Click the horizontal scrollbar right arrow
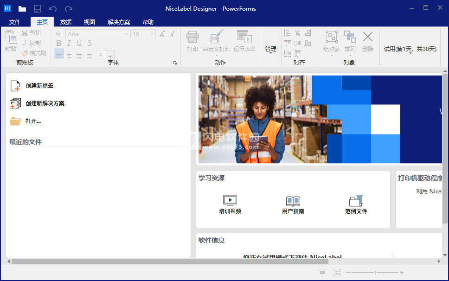Viewport: 449px width, 281px height. tap(439, 261)
